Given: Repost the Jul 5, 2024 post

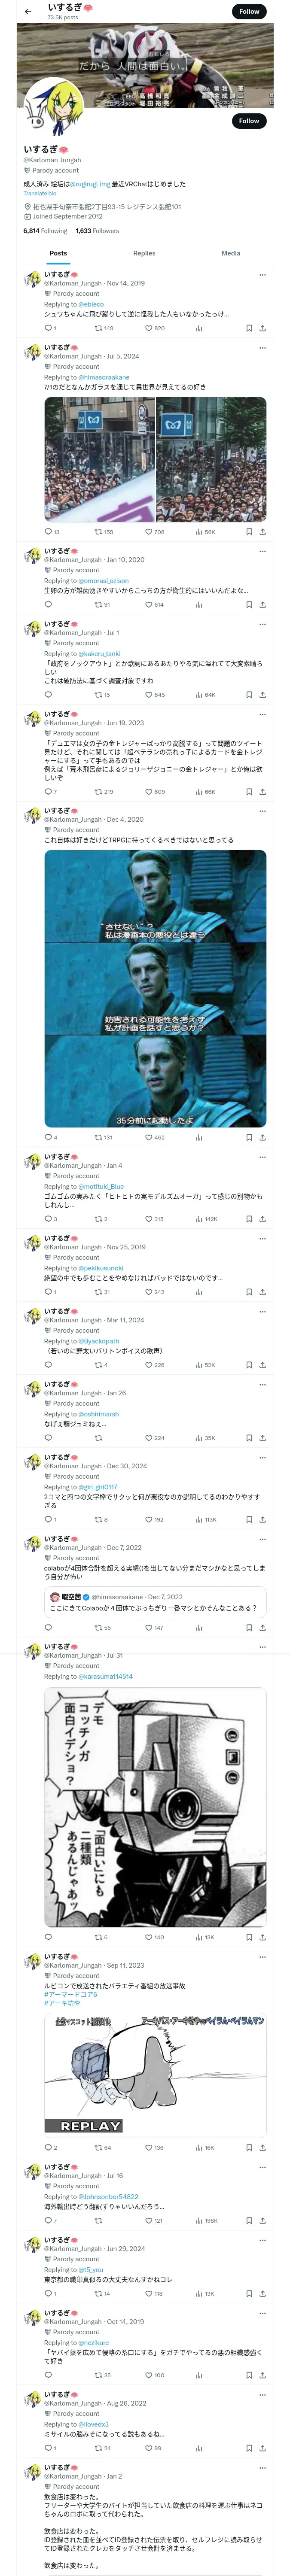Looking at the screenshot, I should click(98, 532).
